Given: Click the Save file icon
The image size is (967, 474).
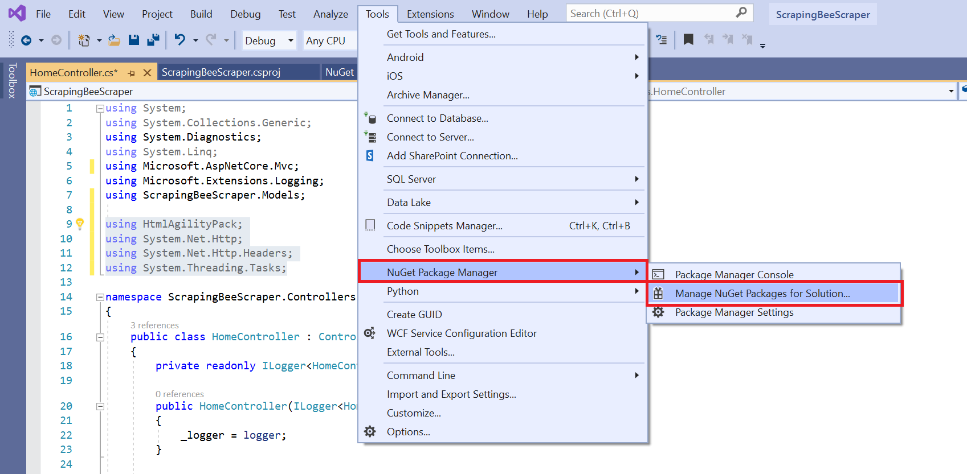Looking at the screenshot, I should coord(134,40).
